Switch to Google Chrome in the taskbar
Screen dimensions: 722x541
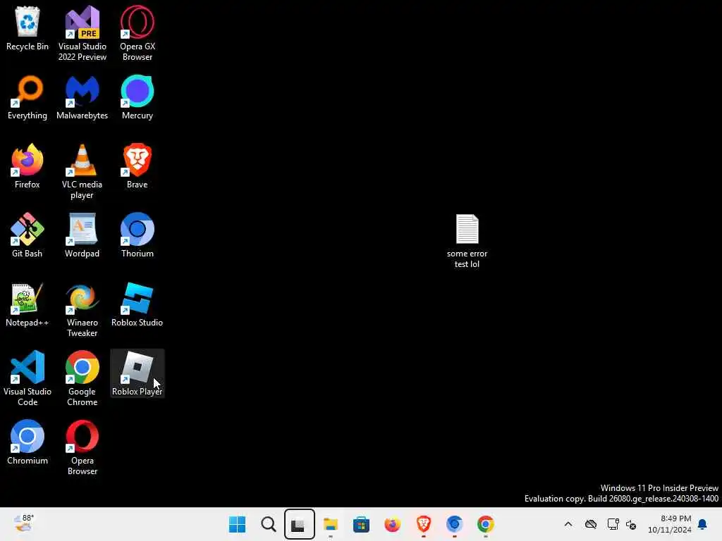click(x=485, y=524)
